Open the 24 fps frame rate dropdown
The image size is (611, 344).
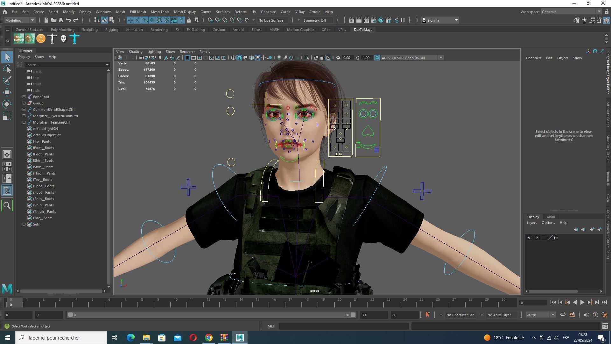coord(540,315)
